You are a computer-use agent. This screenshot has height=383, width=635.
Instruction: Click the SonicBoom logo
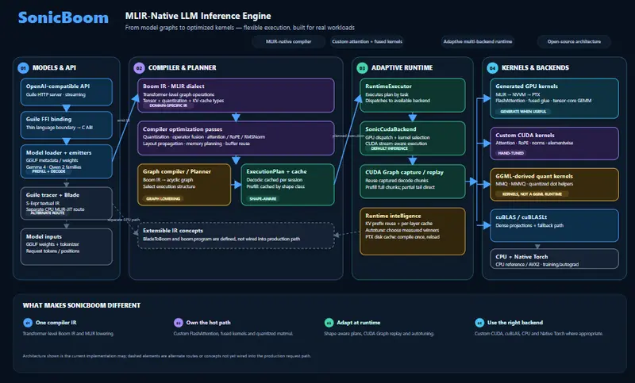tap(63, 17)
